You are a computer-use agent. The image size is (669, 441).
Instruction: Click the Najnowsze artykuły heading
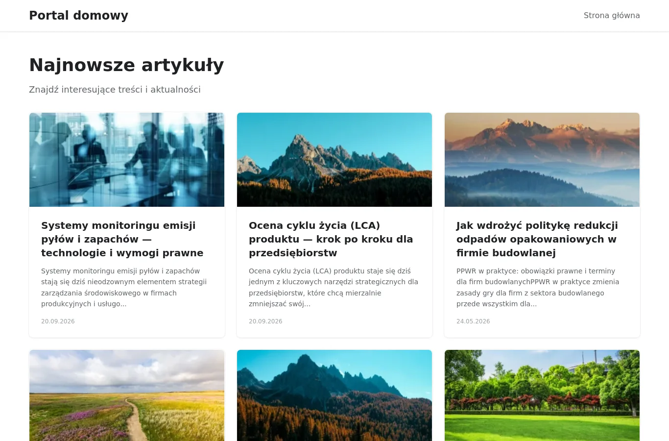tap(126, 65)
